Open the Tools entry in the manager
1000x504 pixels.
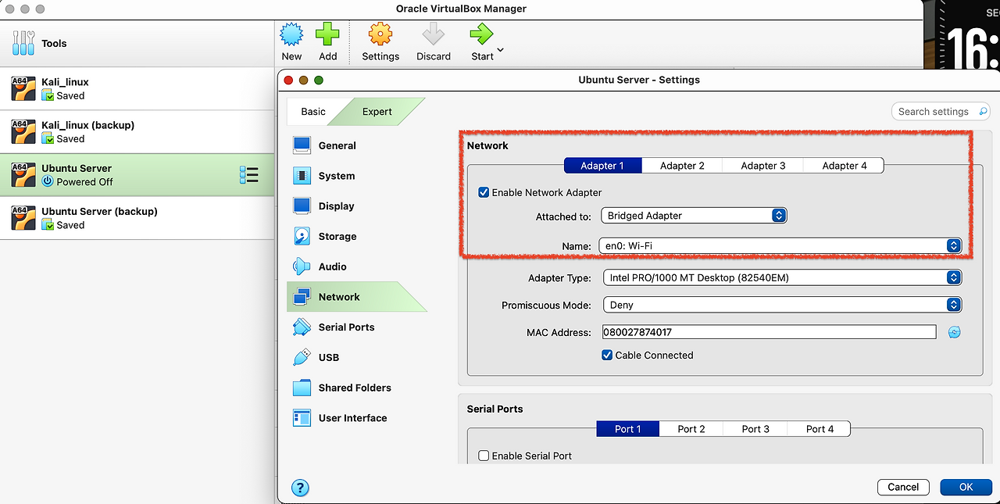[x=137, y=44]
